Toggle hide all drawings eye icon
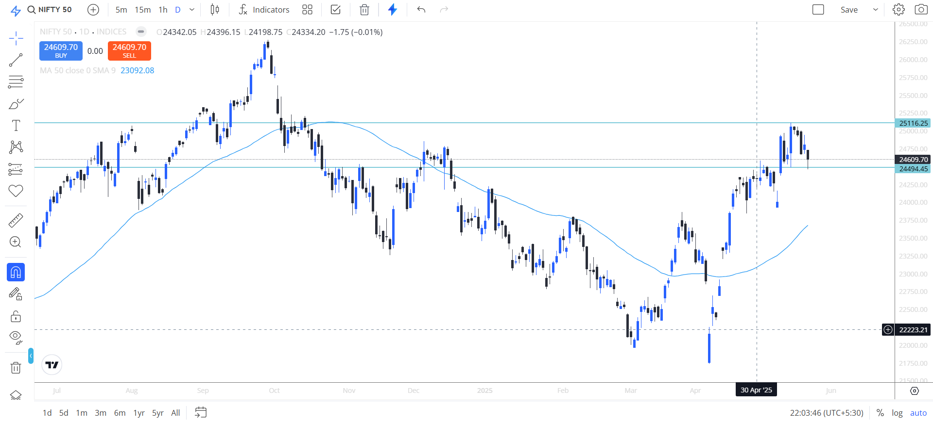 tap(16, 337)
